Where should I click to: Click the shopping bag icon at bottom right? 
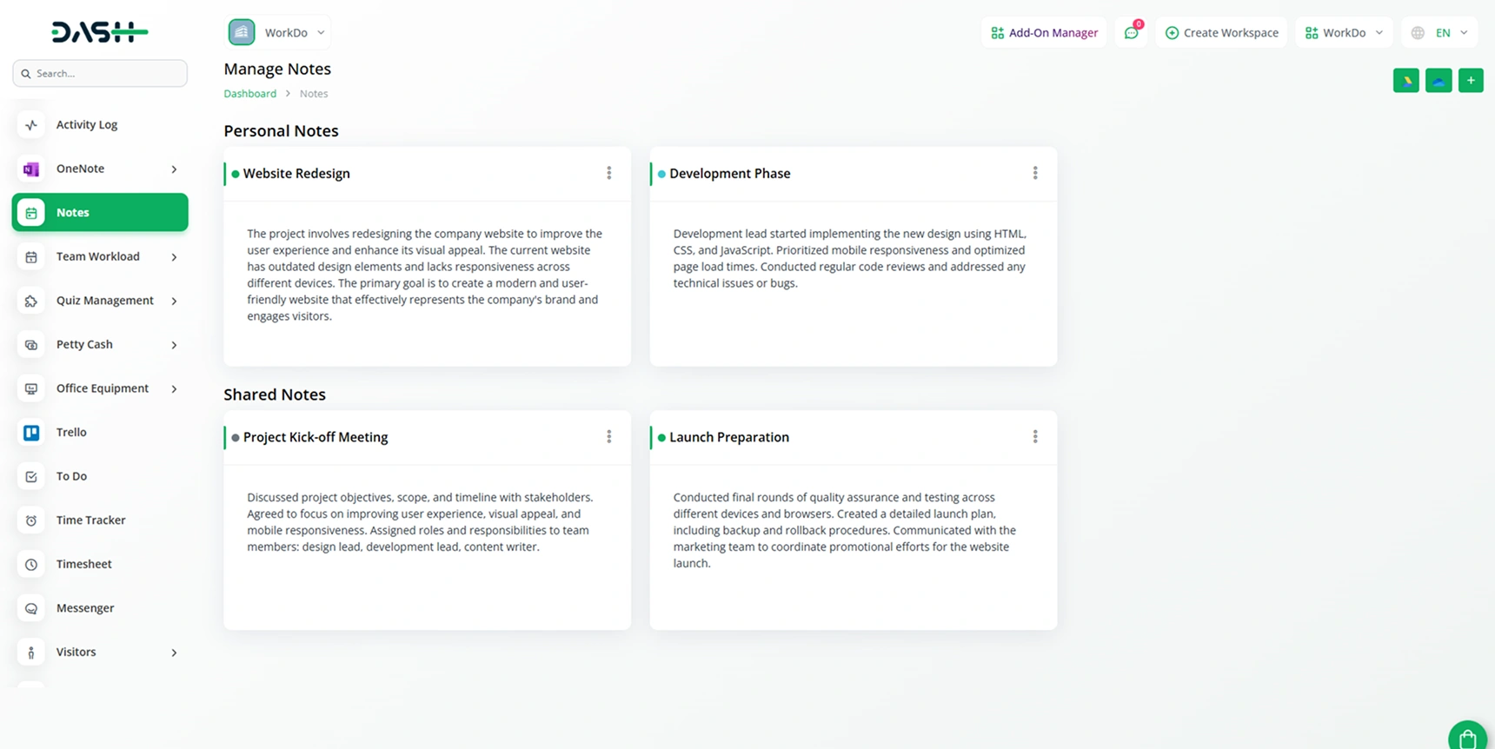point(1468,738)
